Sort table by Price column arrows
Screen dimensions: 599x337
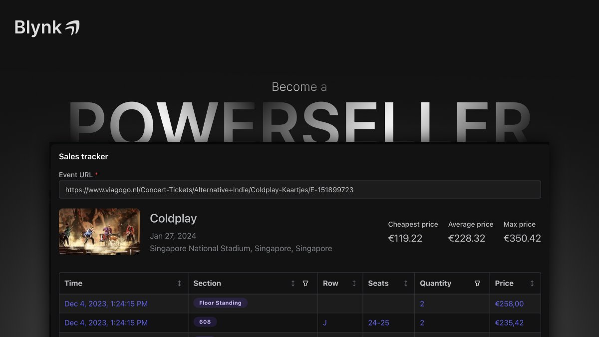point(532,283)
